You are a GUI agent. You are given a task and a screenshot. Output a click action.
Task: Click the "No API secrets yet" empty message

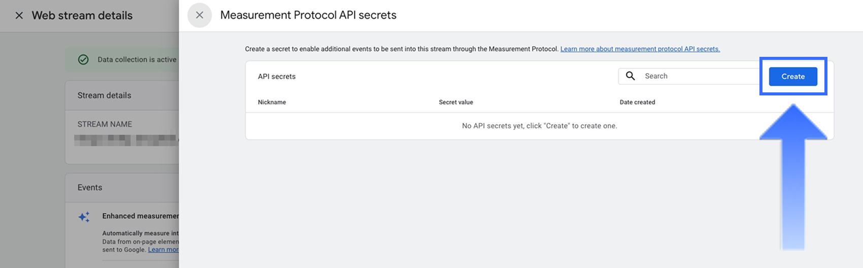point(539,126)
